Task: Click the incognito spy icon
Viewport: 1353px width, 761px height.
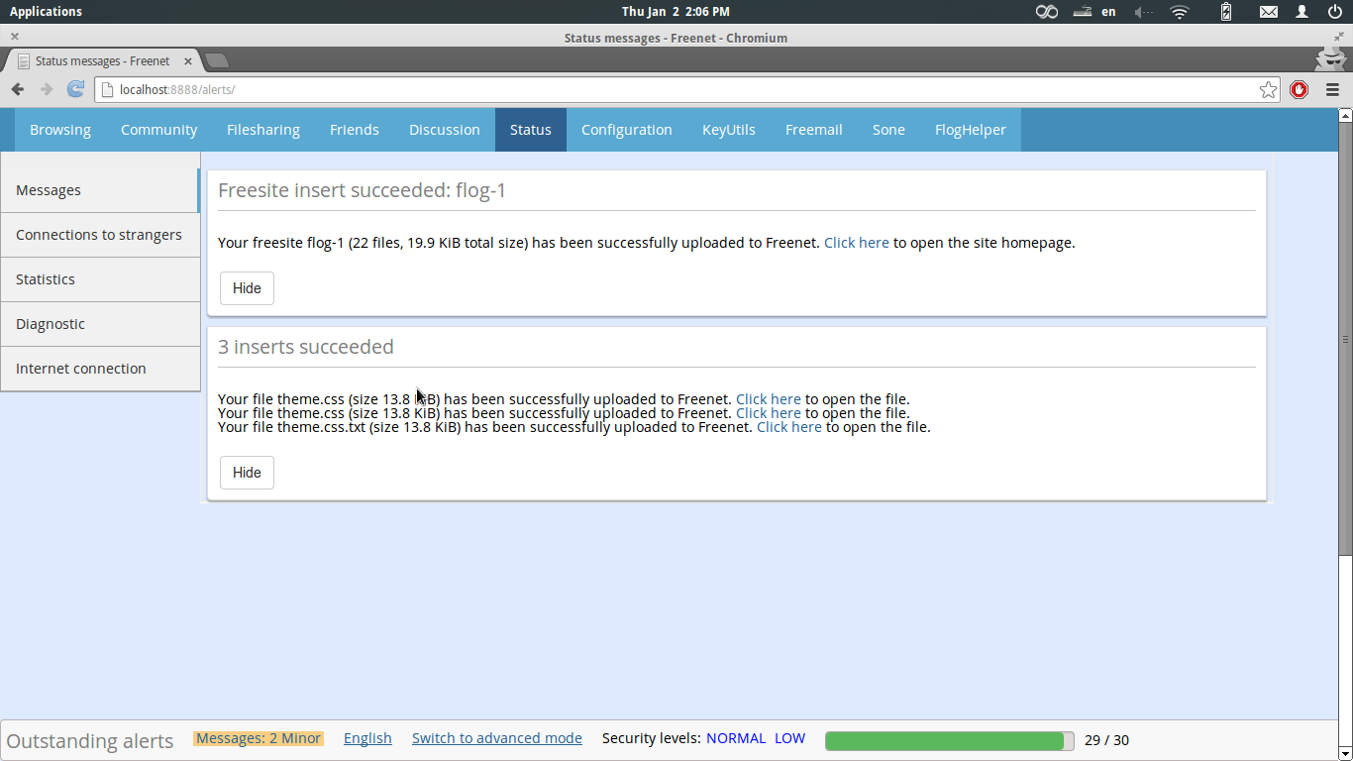Action: 1330,58
